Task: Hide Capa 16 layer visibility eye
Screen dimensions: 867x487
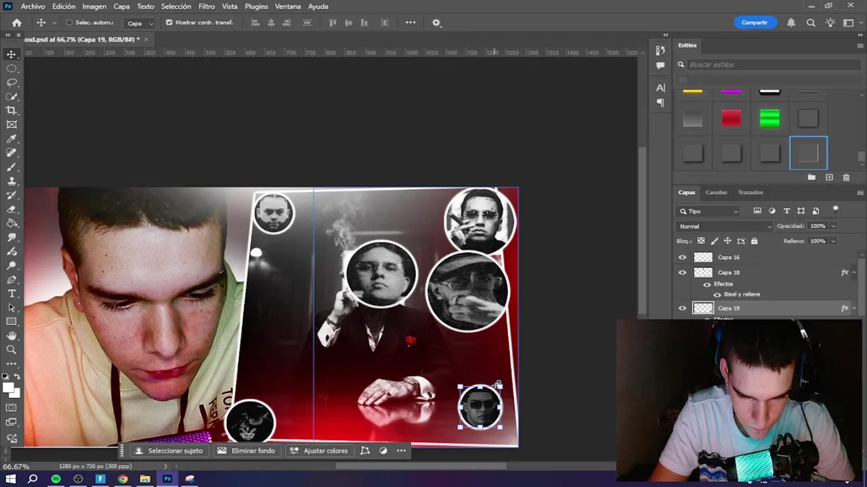Action: click(682, 257)
